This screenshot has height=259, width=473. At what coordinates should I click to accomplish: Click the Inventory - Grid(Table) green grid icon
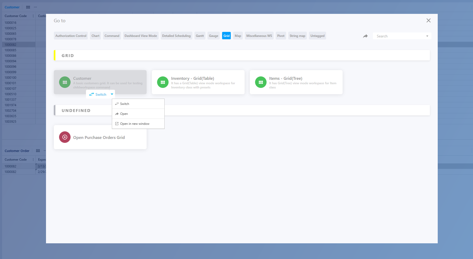tap(162, 82)
